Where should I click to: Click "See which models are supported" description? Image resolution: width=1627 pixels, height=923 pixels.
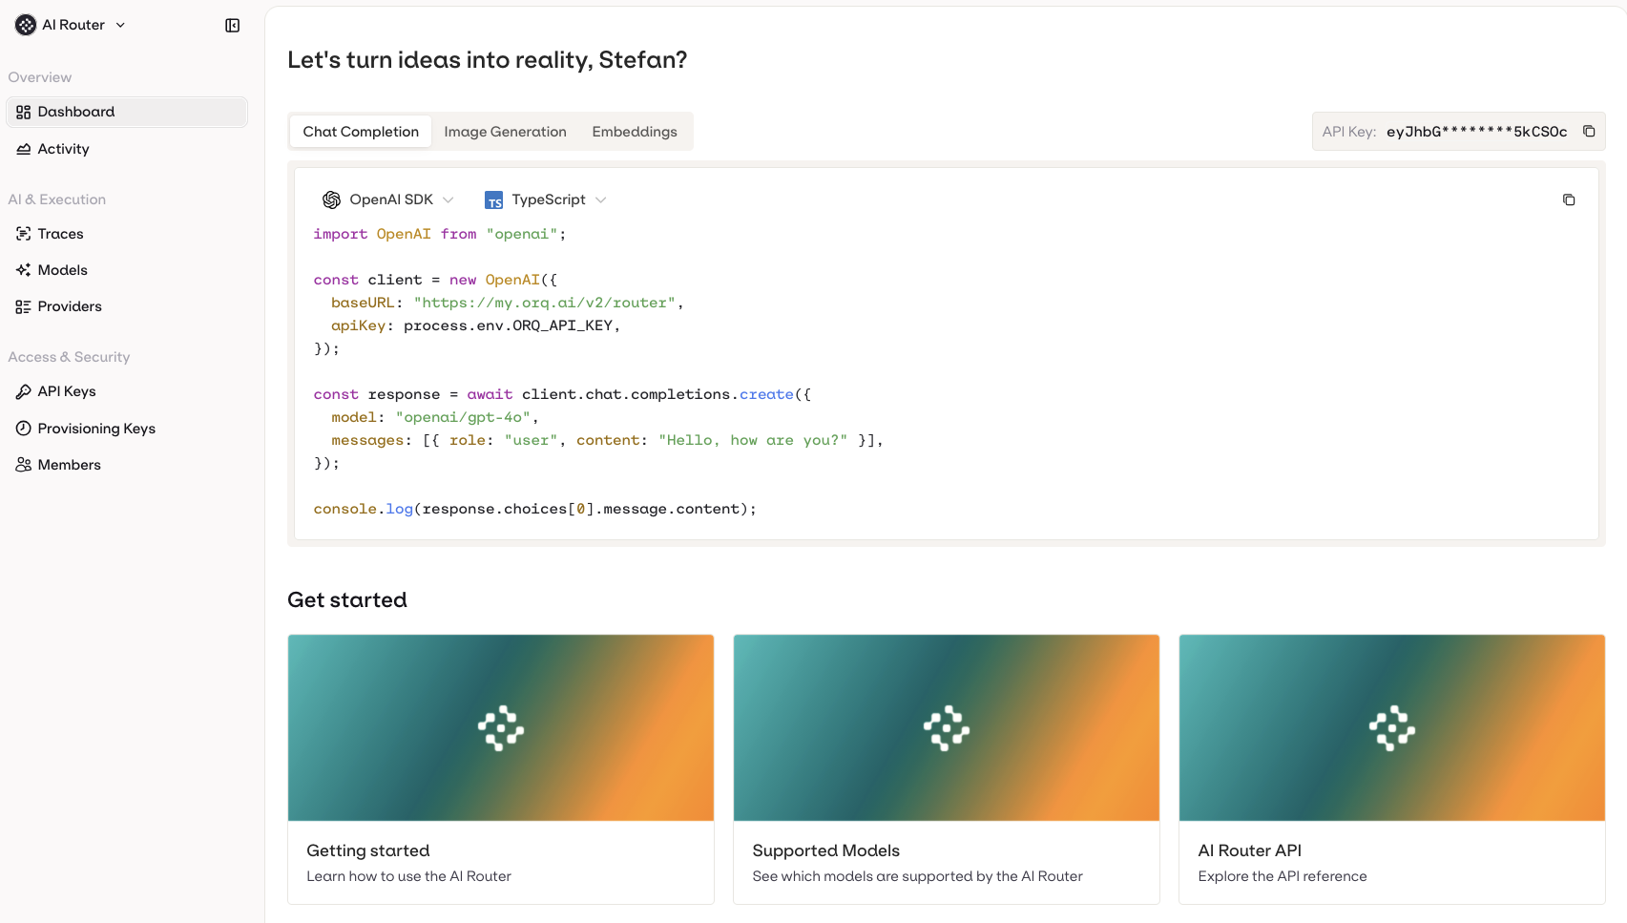(x=918, y=876)
